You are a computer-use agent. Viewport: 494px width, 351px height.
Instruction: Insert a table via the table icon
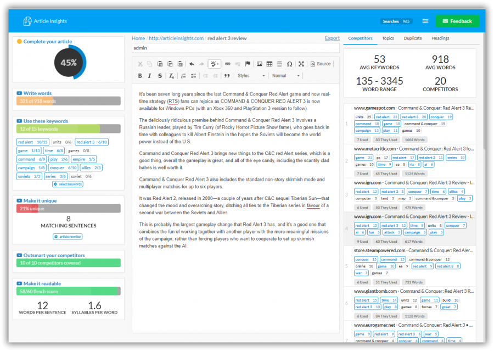[x=270, y=64]
